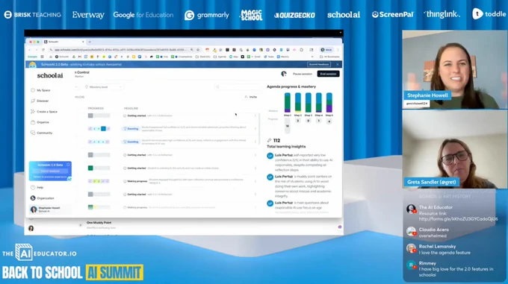Open the three-dot menu of the first Excelling row

coord(255,129)
